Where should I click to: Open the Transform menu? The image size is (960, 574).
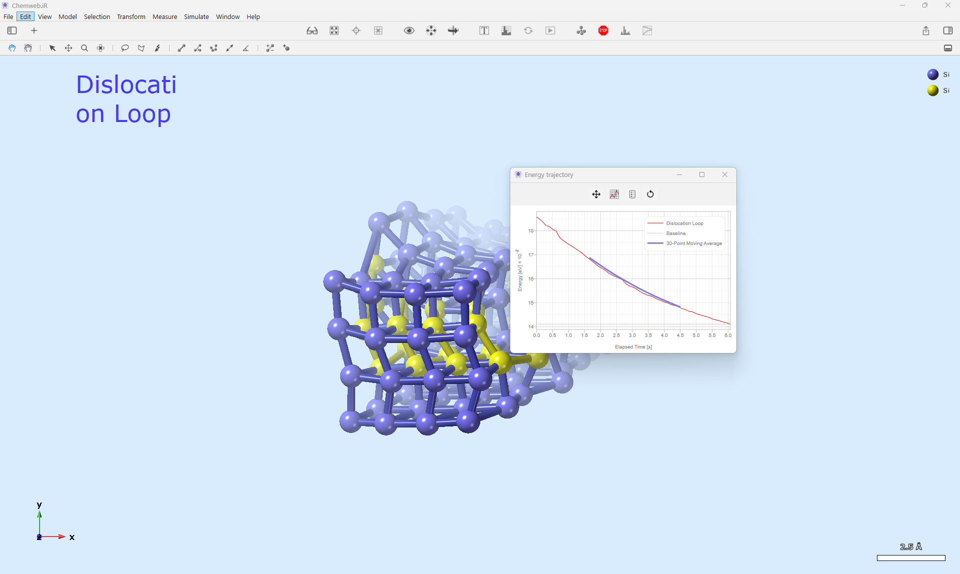click(131, 16)
